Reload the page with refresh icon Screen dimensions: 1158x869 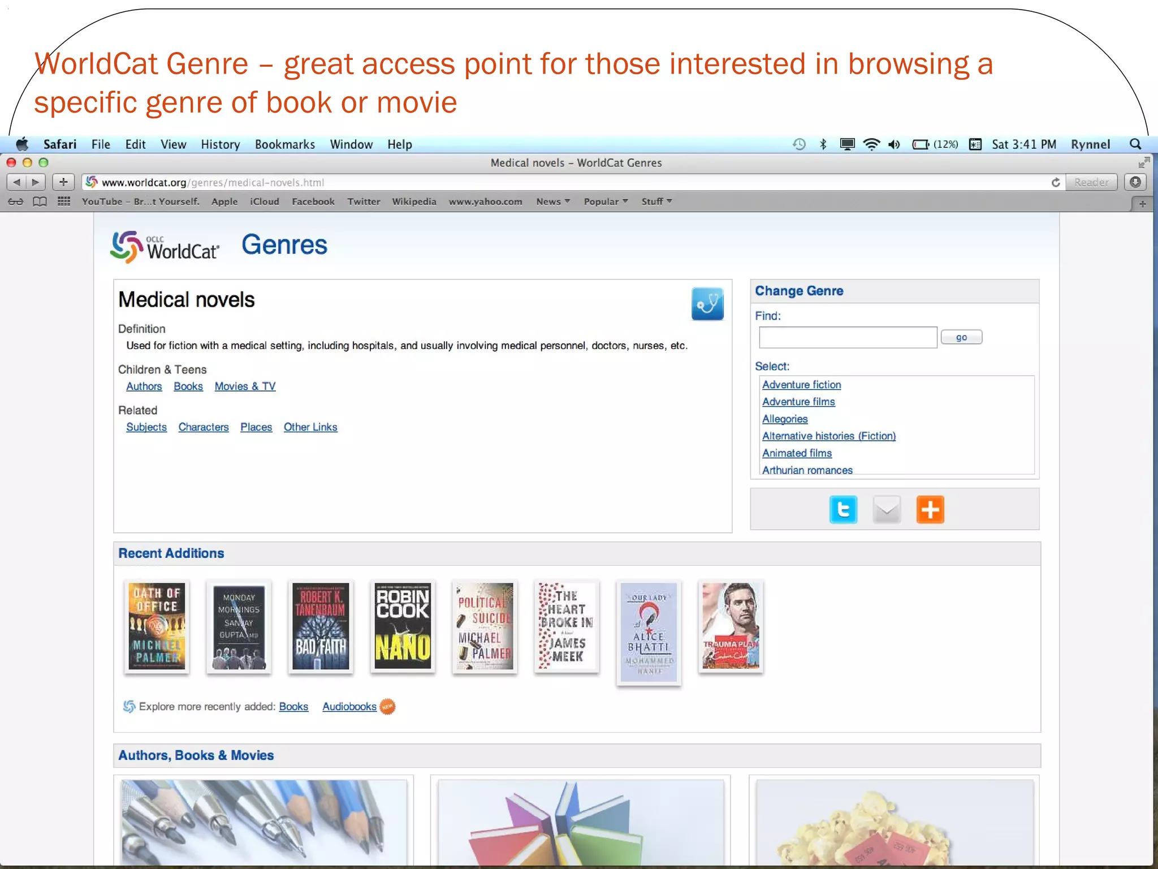tap(1055, 182)
